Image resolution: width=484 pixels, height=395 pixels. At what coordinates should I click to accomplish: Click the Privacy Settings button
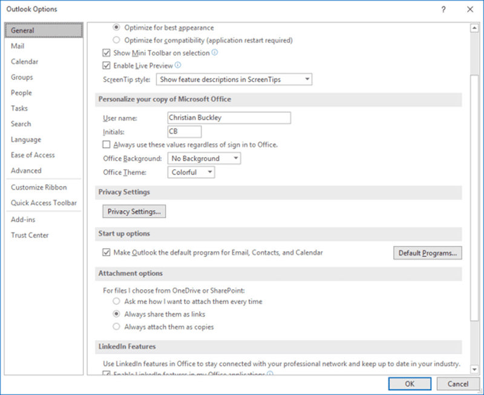click(134, 211)
